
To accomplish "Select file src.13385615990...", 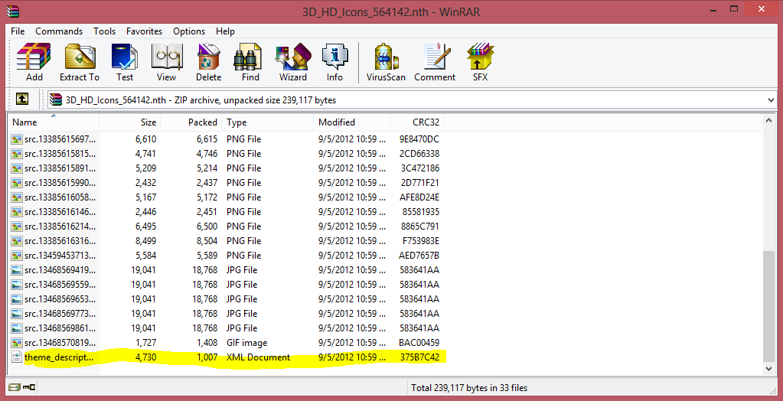I will click(60, 182).
